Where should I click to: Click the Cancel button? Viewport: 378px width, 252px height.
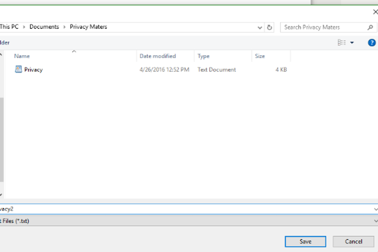(353, 242)
